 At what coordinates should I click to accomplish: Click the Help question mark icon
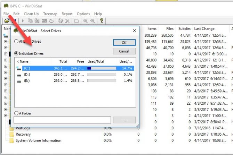(x=102, y=20)
